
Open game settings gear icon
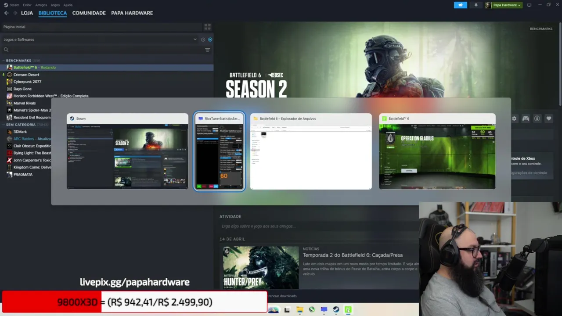514,118
